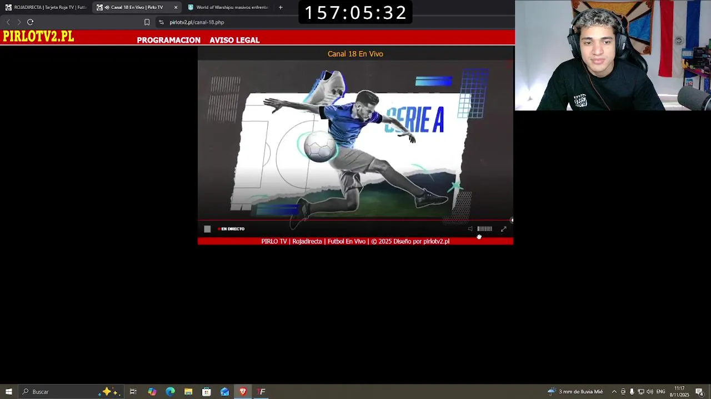Open the Windows Start menu

click(8, 392)
